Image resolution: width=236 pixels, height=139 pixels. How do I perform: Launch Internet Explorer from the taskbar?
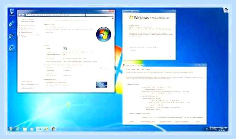18,129
